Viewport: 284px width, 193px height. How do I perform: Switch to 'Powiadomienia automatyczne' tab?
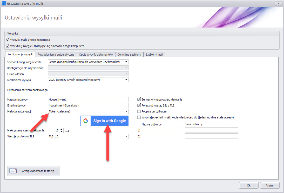tap(56, 55)
